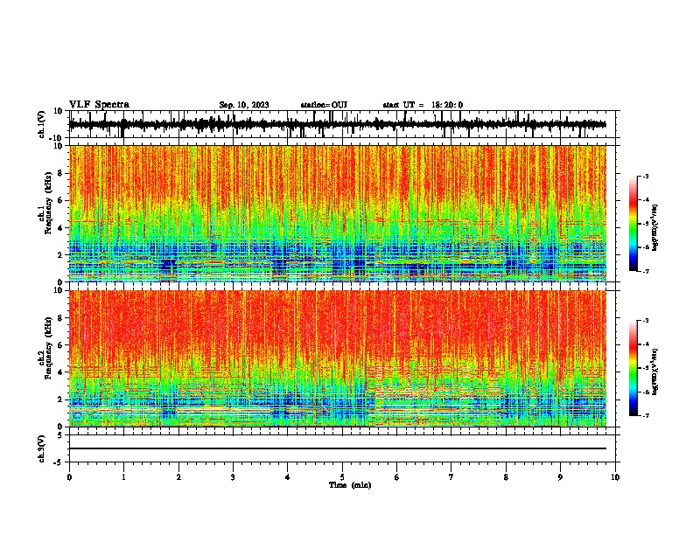This screenshot has height=535, width=693.
Task: Click the 'station=OUI' header label
Action: tap(324, 105)
